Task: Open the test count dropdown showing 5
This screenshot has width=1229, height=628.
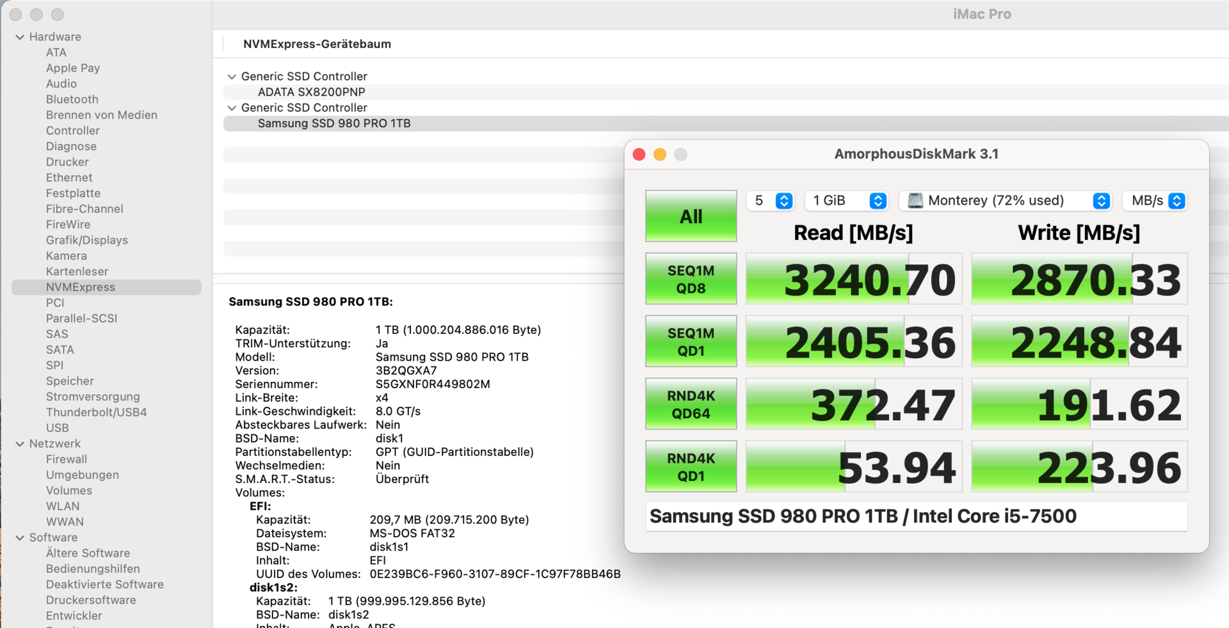Action: click(771, 201)
